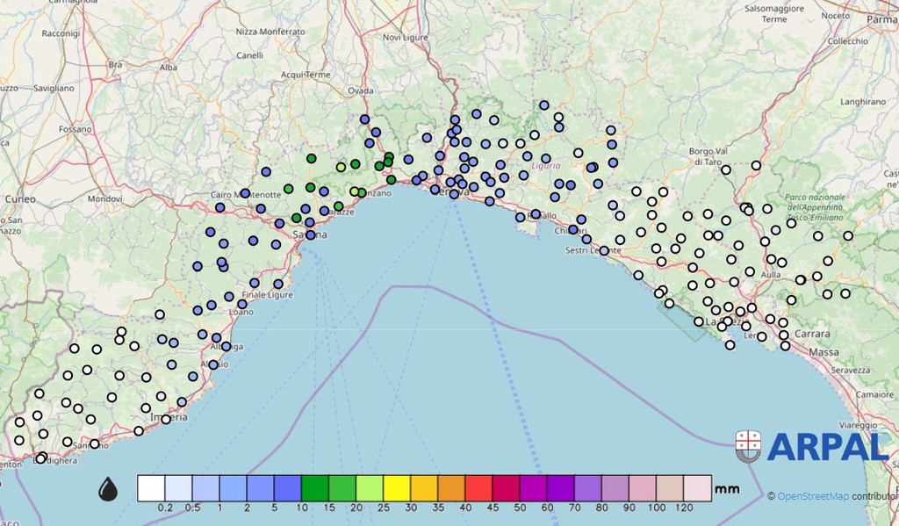Click the ARPAL shield logo
Image resolution: width=899 pixels, height=526 pixels.
[x=748, y=446]
